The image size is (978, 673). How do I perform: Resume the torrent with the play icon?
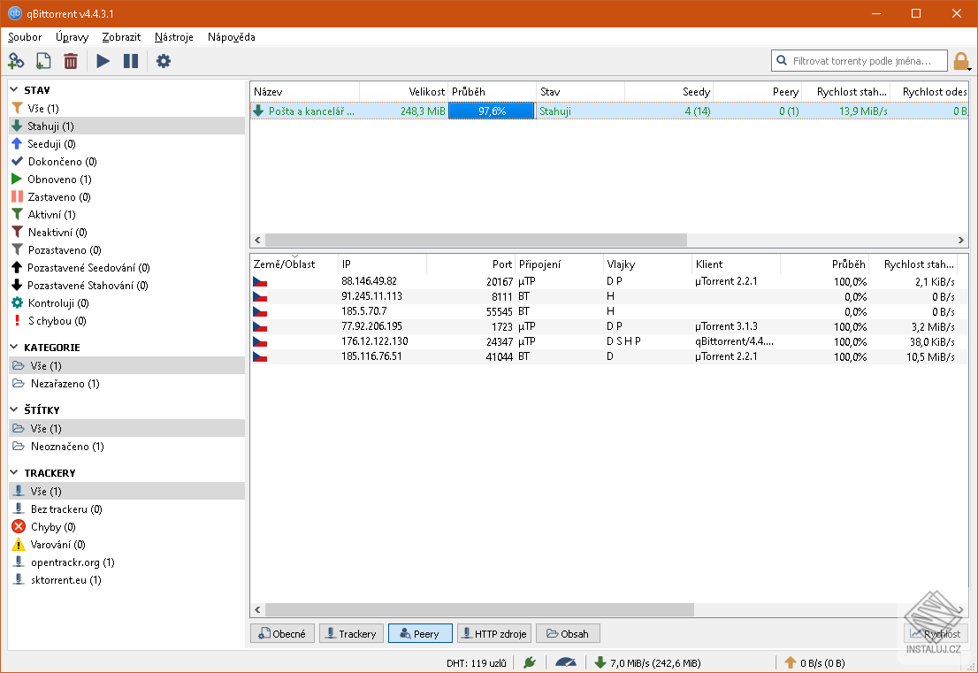(x=102, y=60)
